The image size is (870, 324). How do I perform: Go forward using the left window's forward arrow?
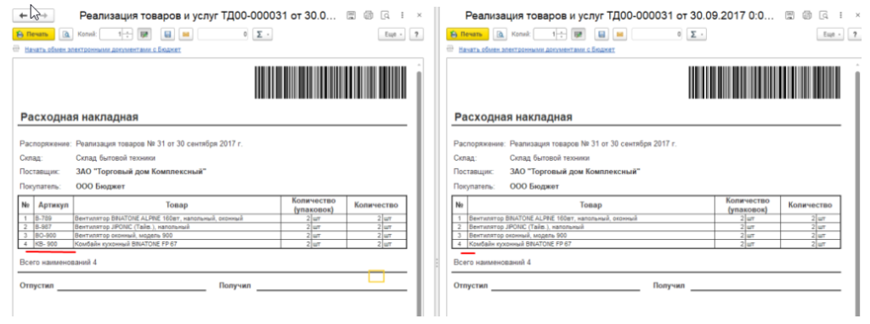(44, 15)
